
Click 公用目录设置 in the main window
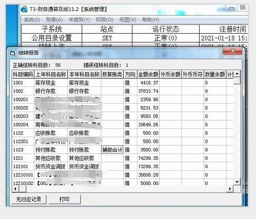[52, 38]
